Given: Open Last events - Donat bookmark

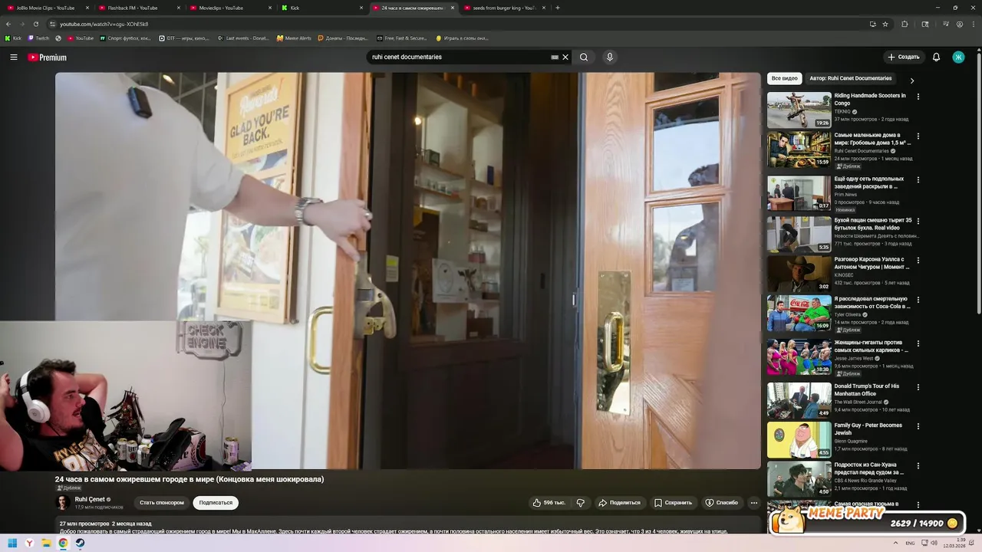Looking at the screenshot, I should [244, 38].
